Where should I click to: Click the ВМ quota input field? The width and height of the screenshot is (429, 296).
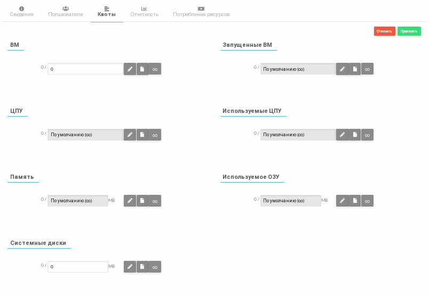85,69
